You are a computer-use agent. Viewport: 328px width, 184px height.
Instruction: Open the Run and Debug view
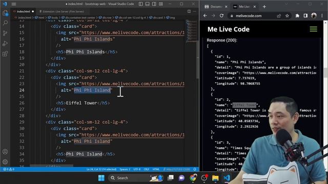coord(5,43)
